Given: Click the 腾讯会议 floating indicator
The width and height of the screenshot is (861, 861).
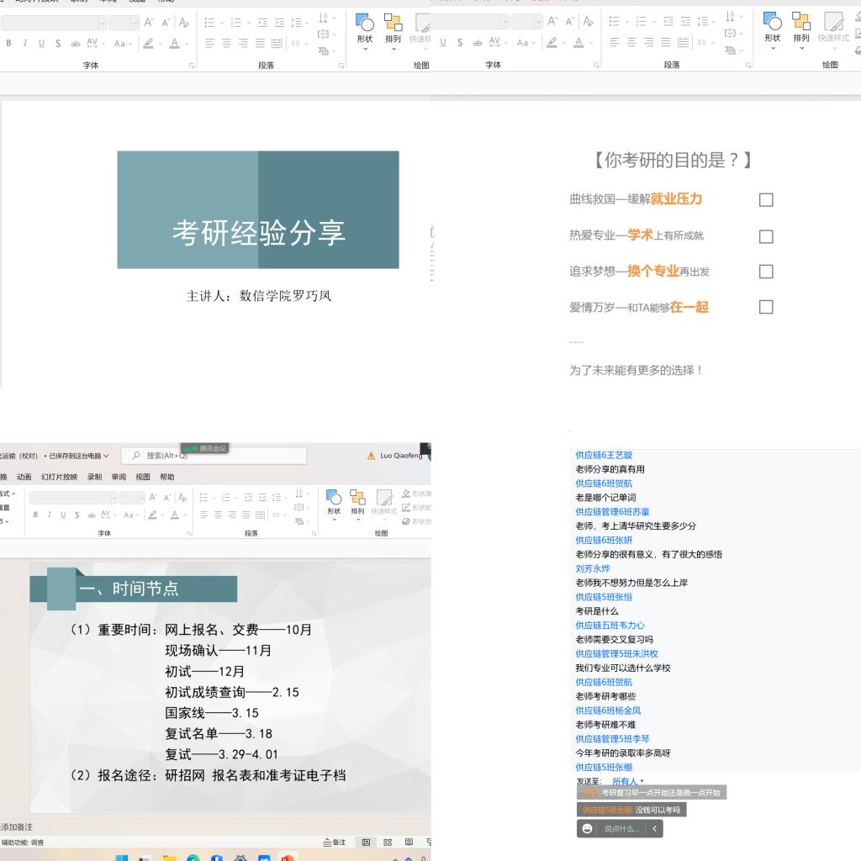Looking at the screenshot, I should [205, 449].
